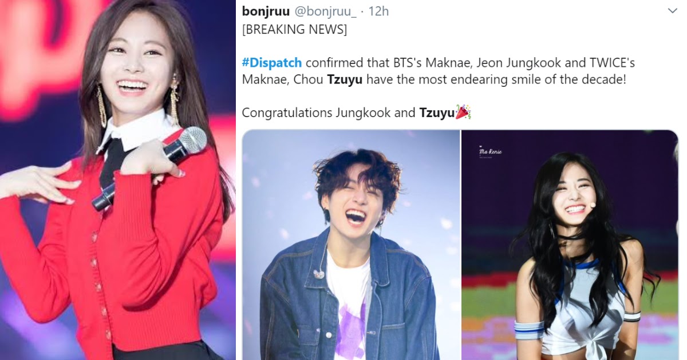
Task: Select bold Tzuyu after the word Chou
Action: (345, 79)
